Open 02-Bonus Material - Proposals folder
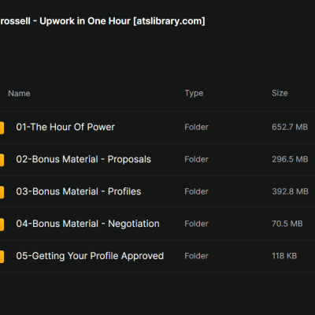 [x=83, y=159]
